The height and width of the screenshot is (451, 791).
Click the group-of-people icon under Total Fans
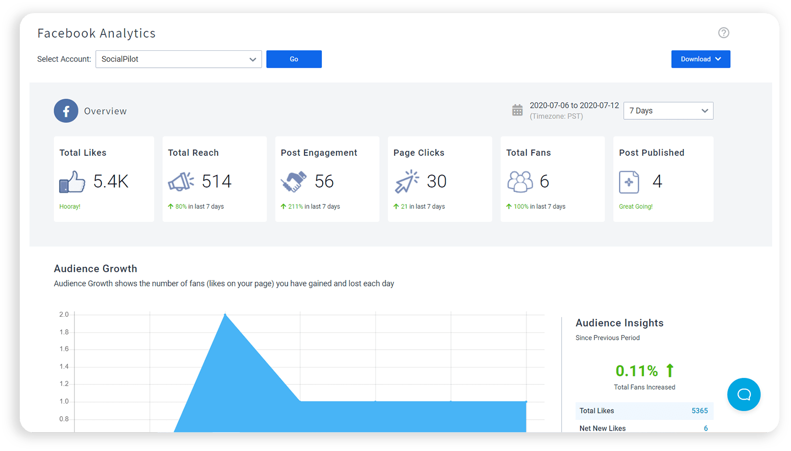coord(520,182)
